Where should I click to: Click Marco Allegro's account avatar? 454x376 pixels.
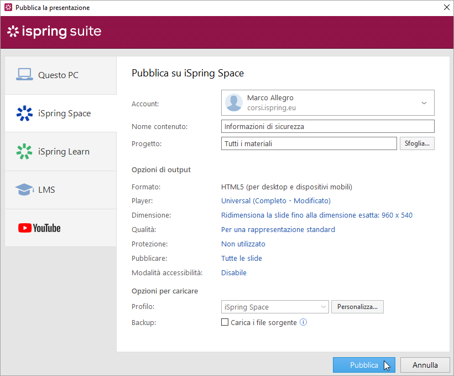pos(234,103)
